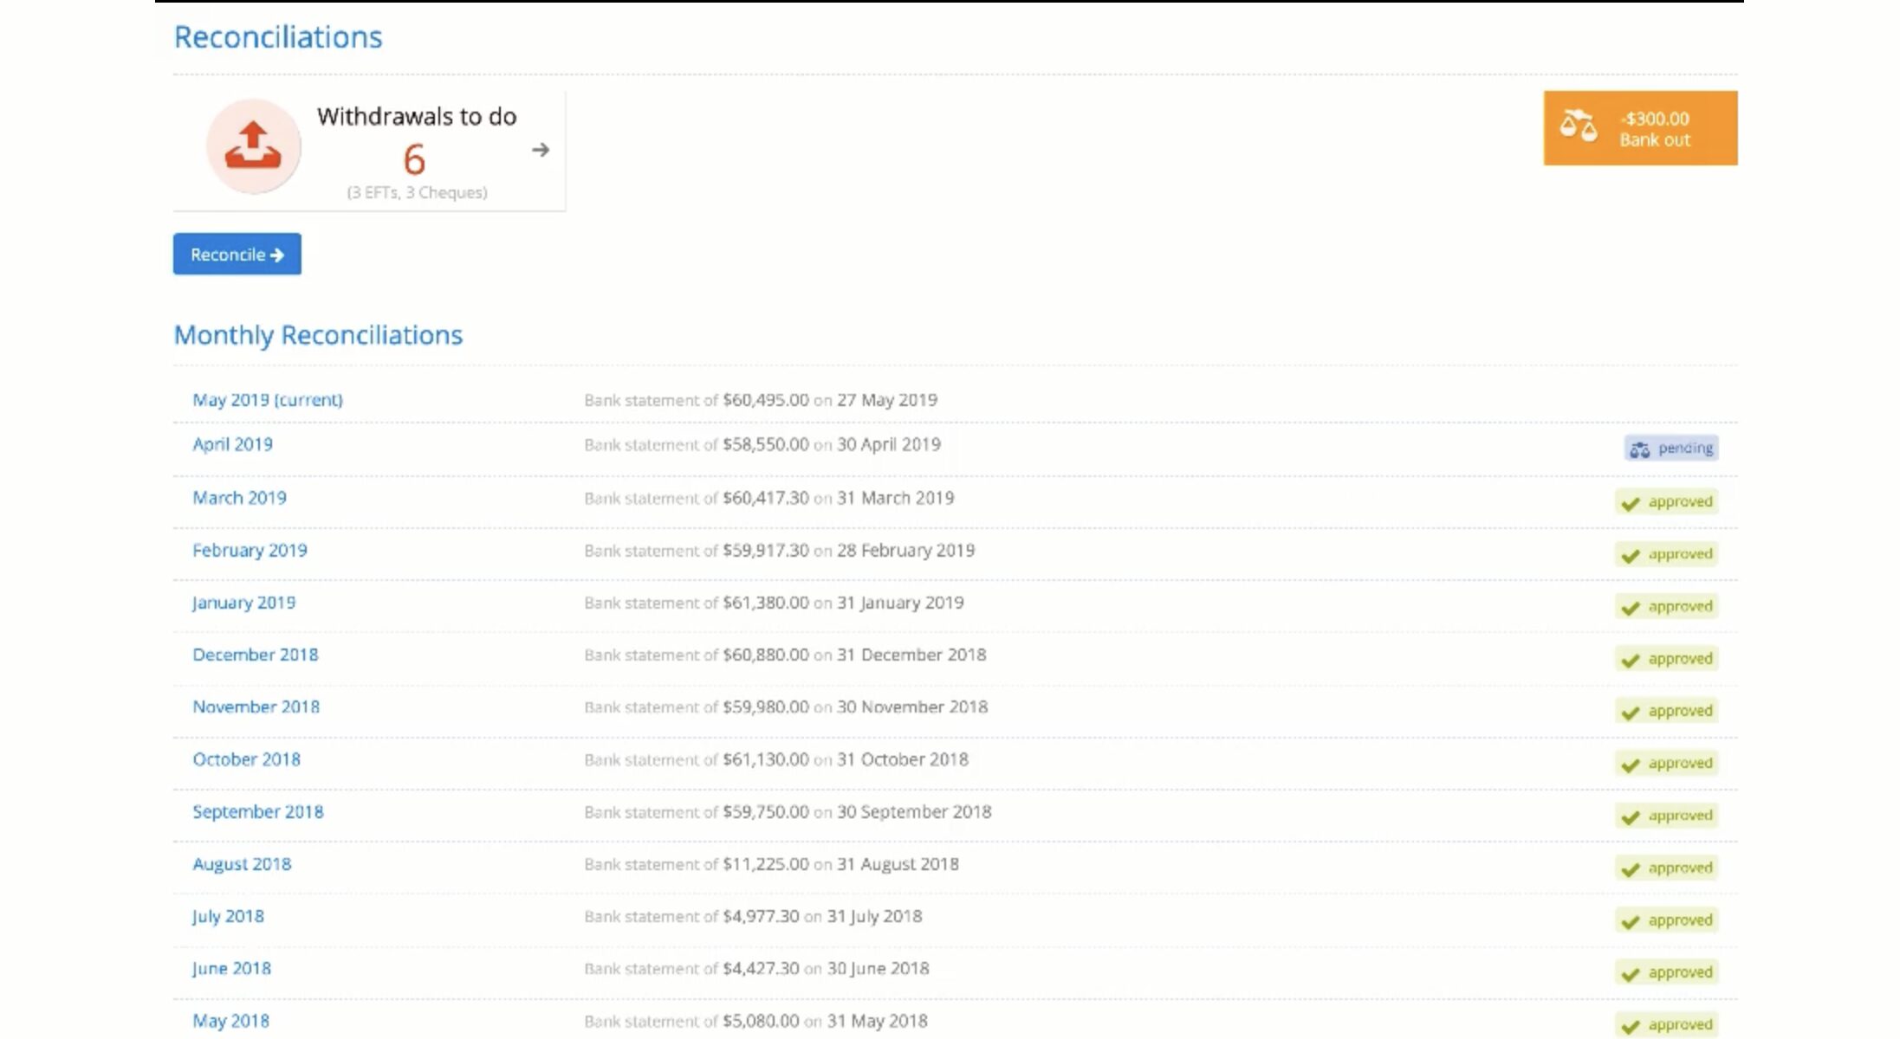Open May 2019 (current) reconciliation

[268, 400]
